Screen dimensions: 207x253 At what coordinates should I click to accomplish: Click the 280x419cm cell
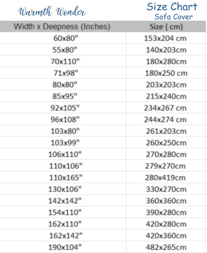tap(166, 177)
